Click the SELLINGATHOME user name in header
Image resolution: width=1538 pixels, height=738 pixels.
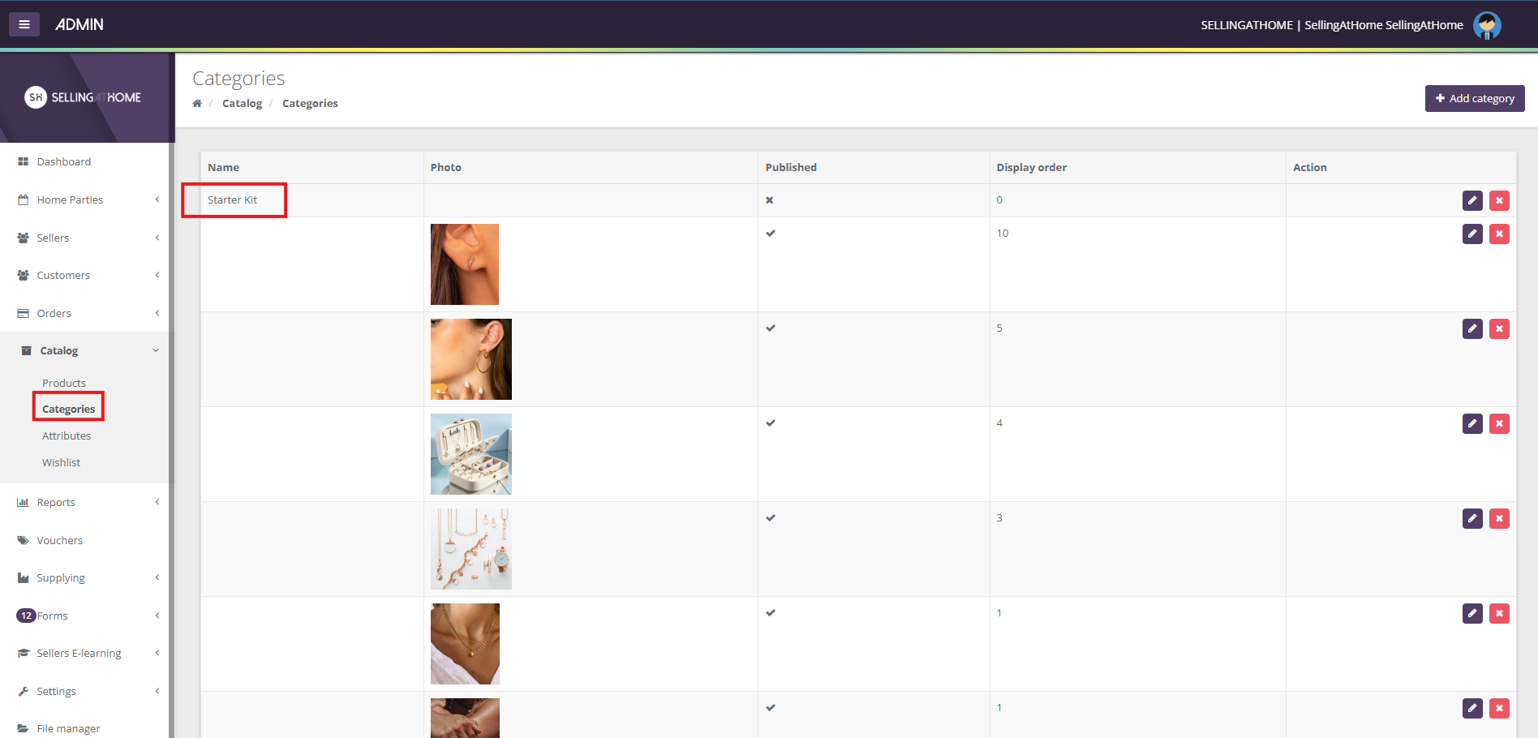pyautogui.click(x=1332, y=25)
